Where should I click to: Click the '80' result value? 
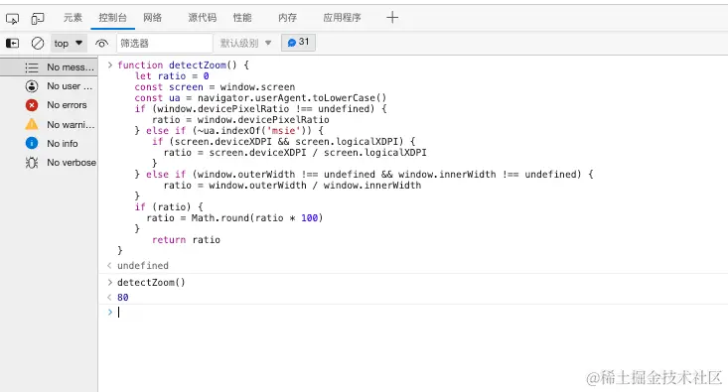pyautogui.click(x=122, y=298)
